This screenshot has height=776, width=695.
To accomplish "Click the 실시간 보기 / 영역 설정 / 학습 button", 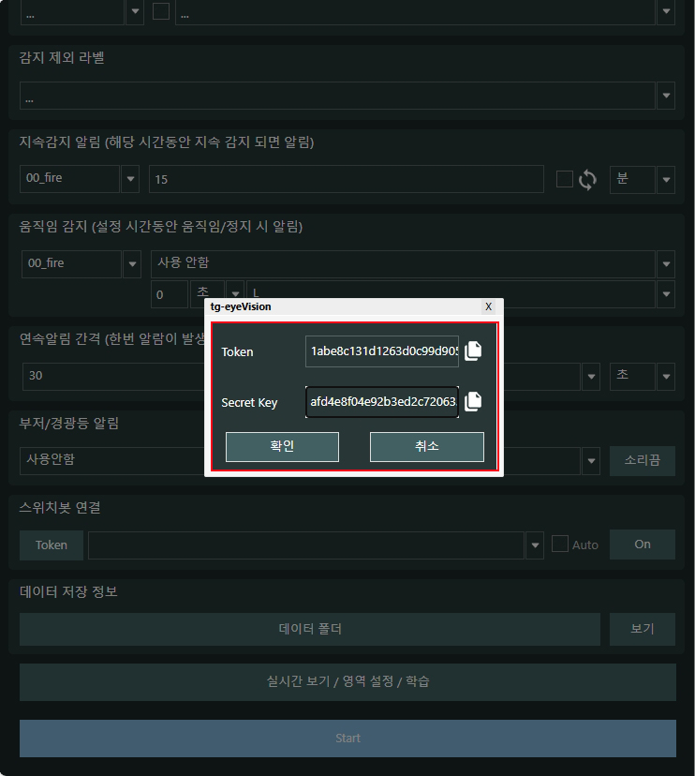I will (347, 681).
